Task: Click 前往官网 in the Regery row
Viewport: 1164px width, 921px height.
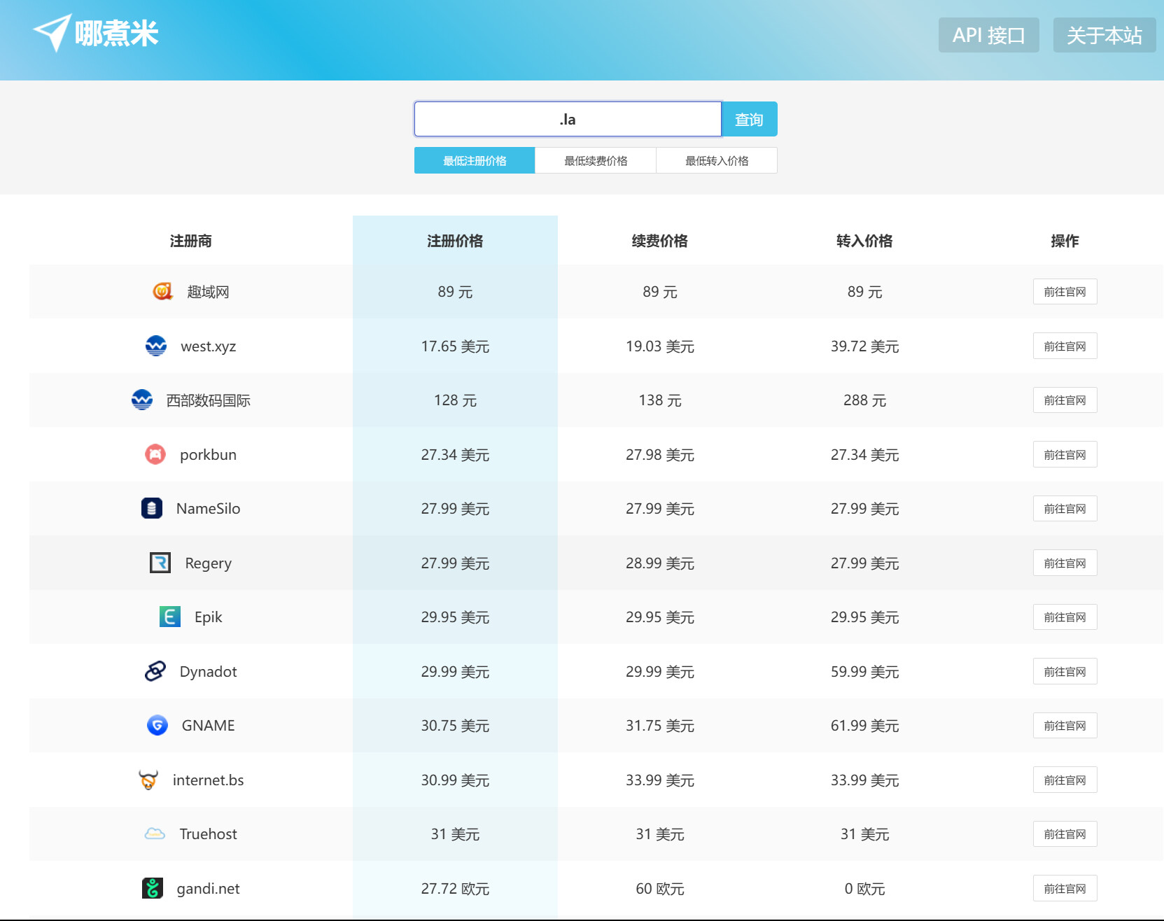Action: 1065,563
